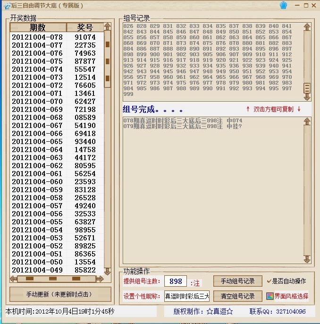Click prize number 86365
The image size is (320, 324).
point(85,254)
